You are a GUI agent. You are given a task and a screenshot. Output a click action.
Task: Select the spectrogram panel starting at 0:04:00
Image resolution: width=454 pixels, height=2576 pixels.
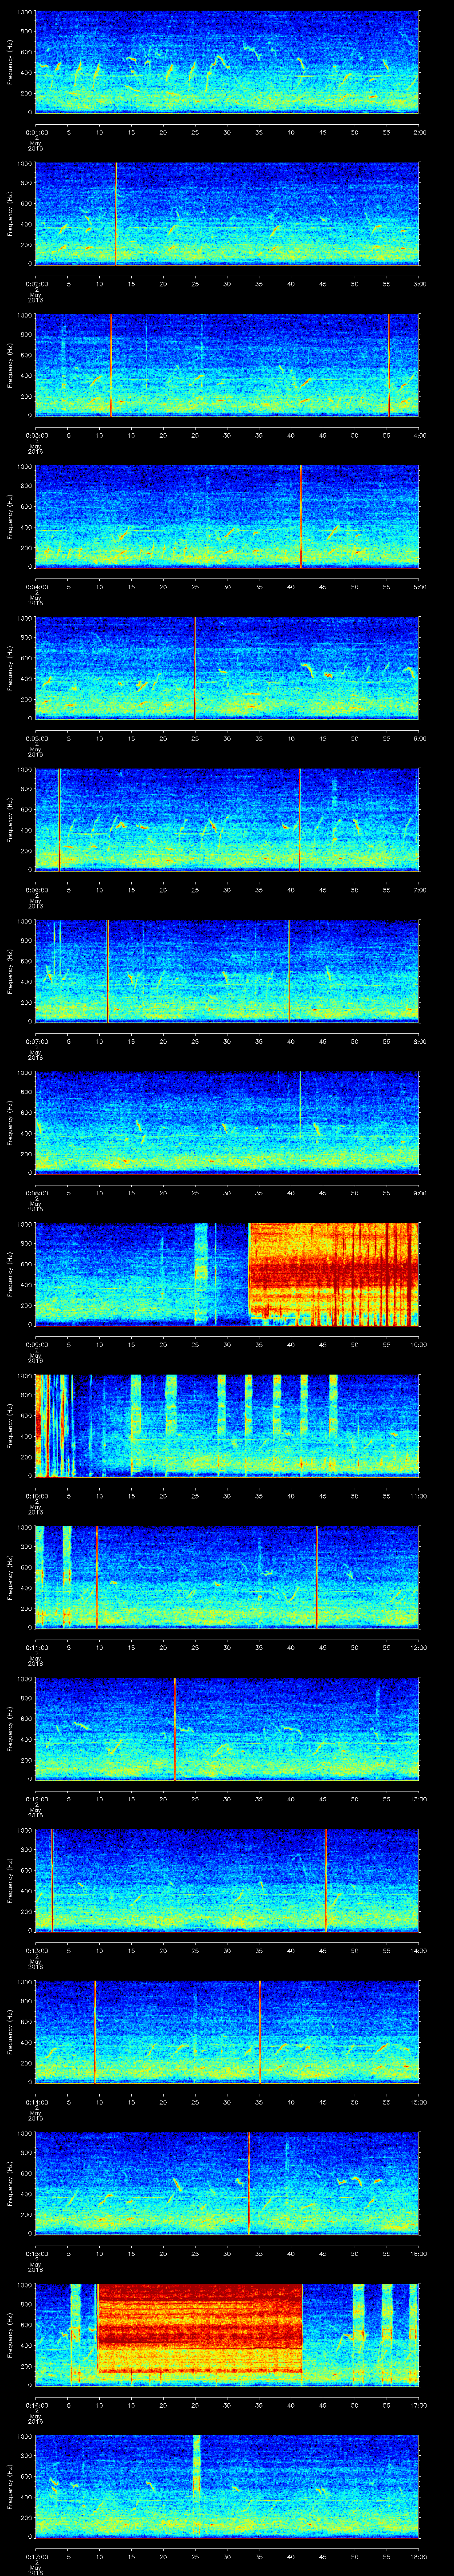(227, 516)
